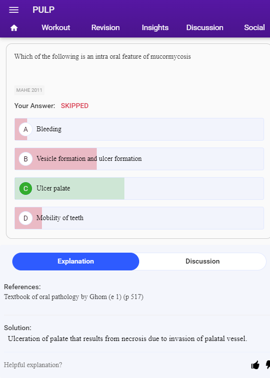Viewport: 270px width, 378px height.
Task: Choose the Bleeding answer row
Action: 139,129
